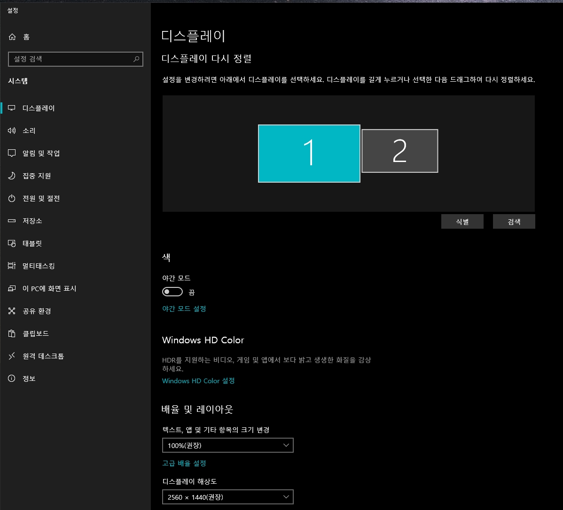Image resolution: width=563 pixels, height=510 pixels.
Task: Click the Home (홈) house icon
Action: 12,37
